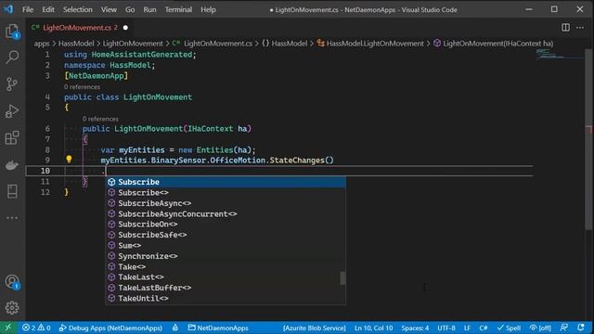Click the feedback icon in status bar
594x334 pixels.
click(564, 328)
